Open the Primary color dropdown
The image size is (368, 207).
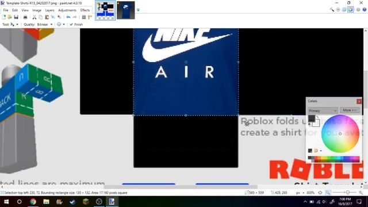click(323, 110)
